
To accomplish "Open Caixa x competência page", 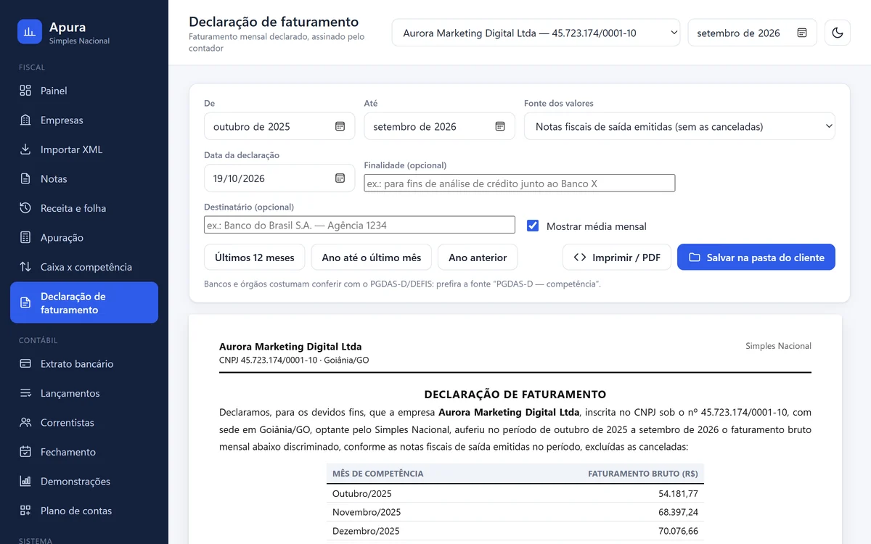I will pos(84,267).
